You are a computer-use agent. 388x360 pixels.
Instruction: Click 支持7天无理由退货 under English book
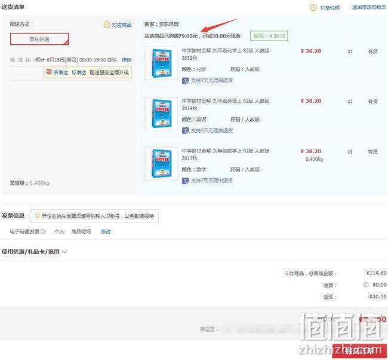click(x=212, y=130)
